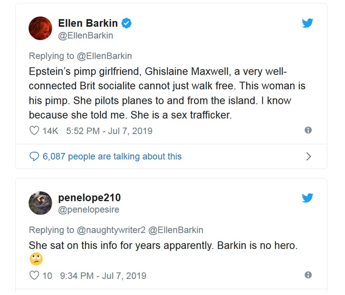
Task: Click info icon on Ellen Barkin's tweet
Action: tap(308, 130)
